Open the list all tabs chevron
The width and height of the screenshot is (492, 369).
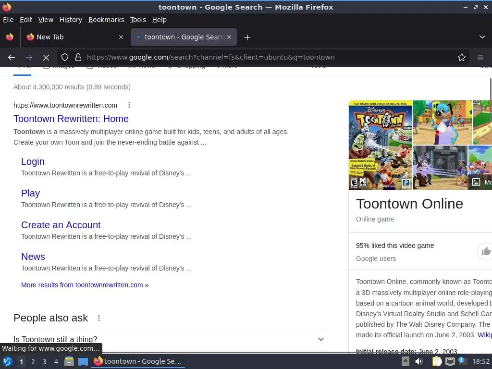tap(482, 37)
